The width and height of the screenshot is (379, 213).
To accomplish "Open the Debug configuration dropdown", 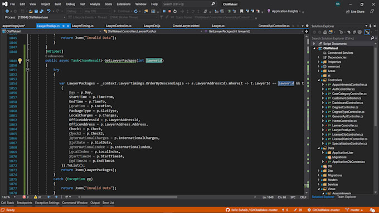I will [x=74, y=11].
